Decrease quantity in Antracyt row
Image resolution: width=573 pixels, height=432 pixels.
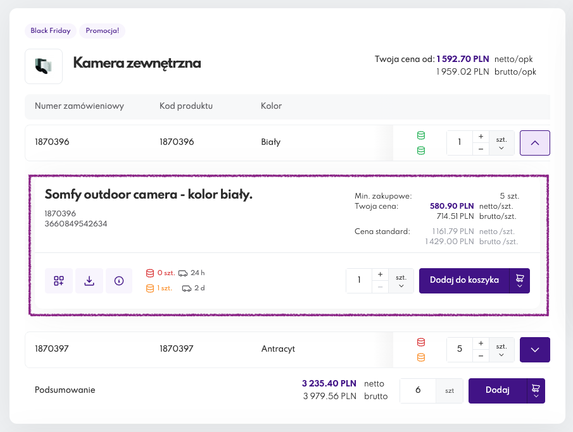pyautogui.click(x=481, y=355)
